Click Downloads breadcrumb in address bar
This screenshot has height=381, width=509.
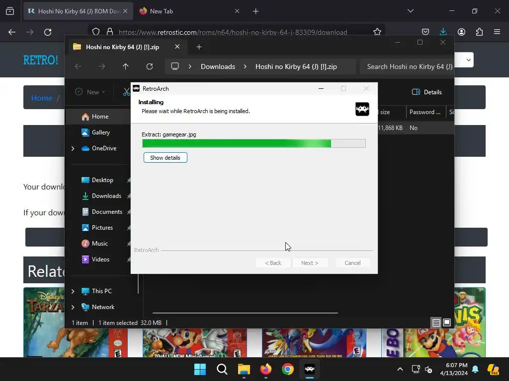(218, 67)
